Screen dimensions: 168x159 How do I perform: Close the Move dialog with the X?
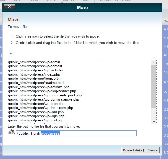click(10, 6)
